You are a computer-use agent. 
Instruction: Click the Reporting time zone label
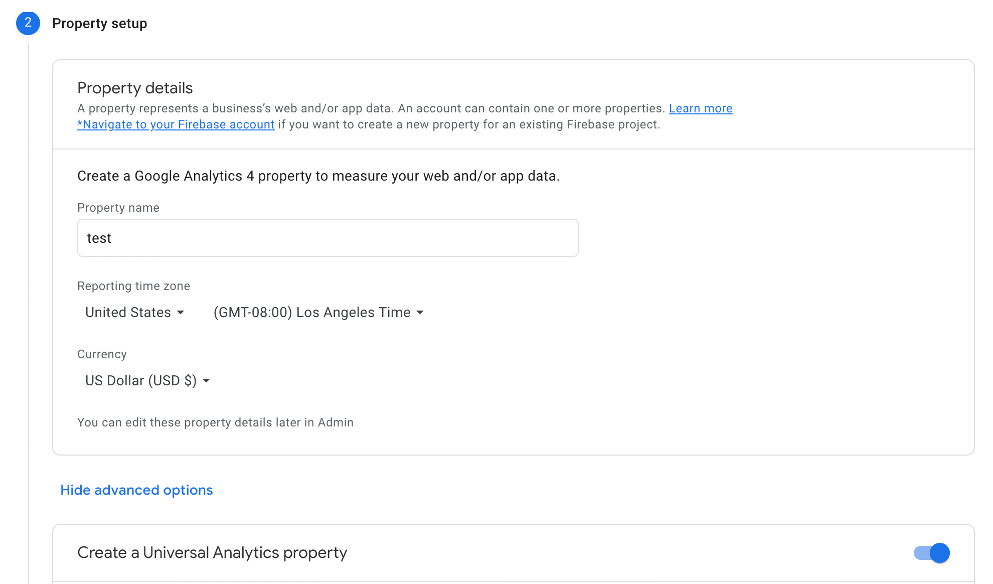click(134, 286)
